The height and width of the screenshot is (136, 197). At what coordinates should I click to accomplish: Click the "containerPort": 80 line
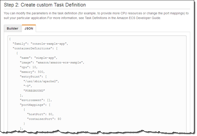[x=44, y=119]
